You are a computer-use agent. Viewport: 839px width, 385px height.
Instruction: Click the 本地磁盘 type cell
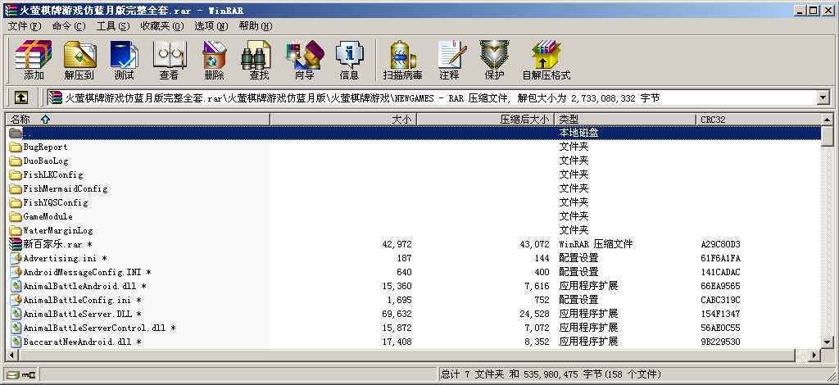579,133
